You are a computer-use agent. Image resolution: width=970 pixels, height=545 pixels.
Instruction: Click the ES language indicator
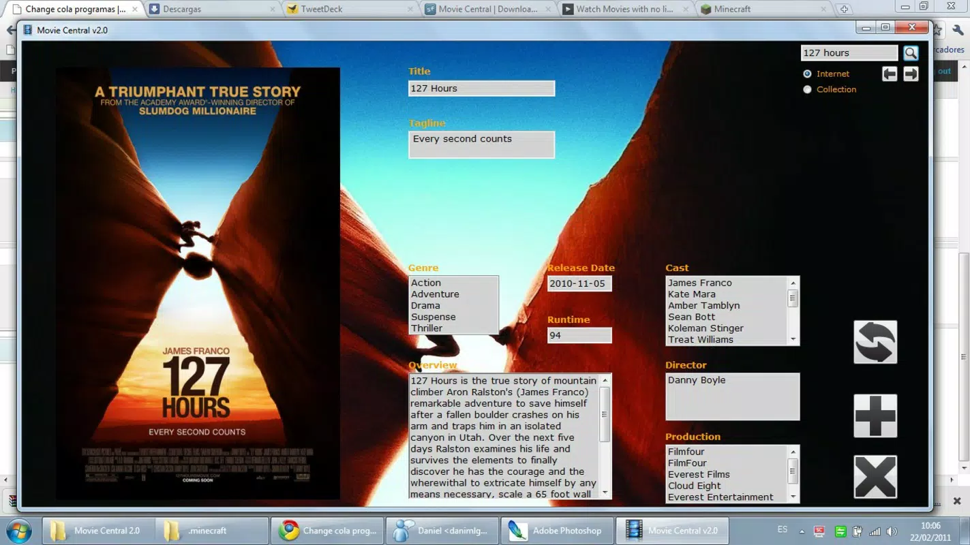(783, 530)
